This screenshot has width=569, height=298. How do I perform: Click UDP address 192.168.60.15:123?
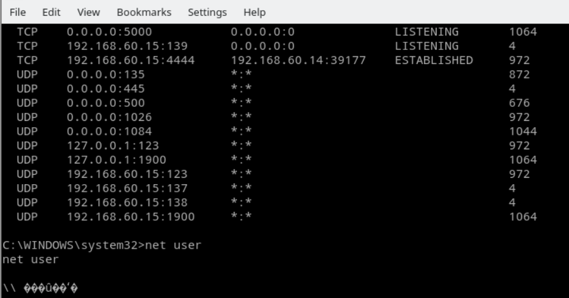tap(127, 174)
